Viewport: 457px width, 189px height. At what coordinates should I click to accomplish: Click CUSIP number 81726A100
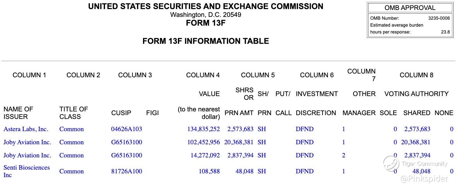(x=126, y=171)
